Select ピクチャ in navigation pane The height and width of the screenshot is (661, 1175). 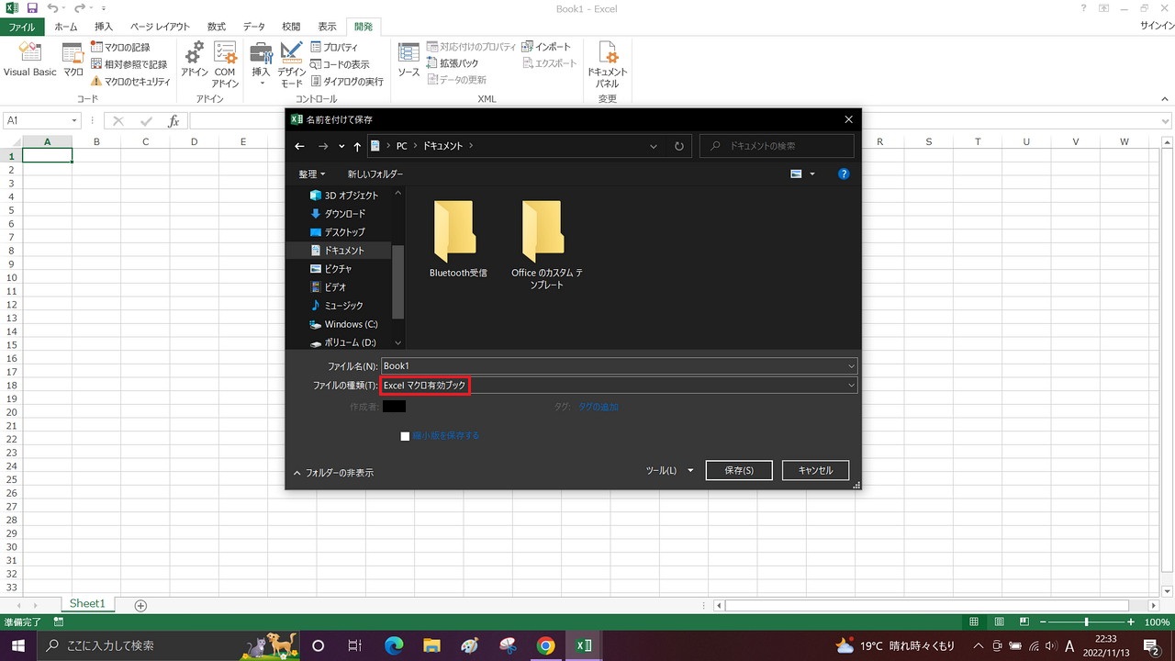click(x=331, y=269)
